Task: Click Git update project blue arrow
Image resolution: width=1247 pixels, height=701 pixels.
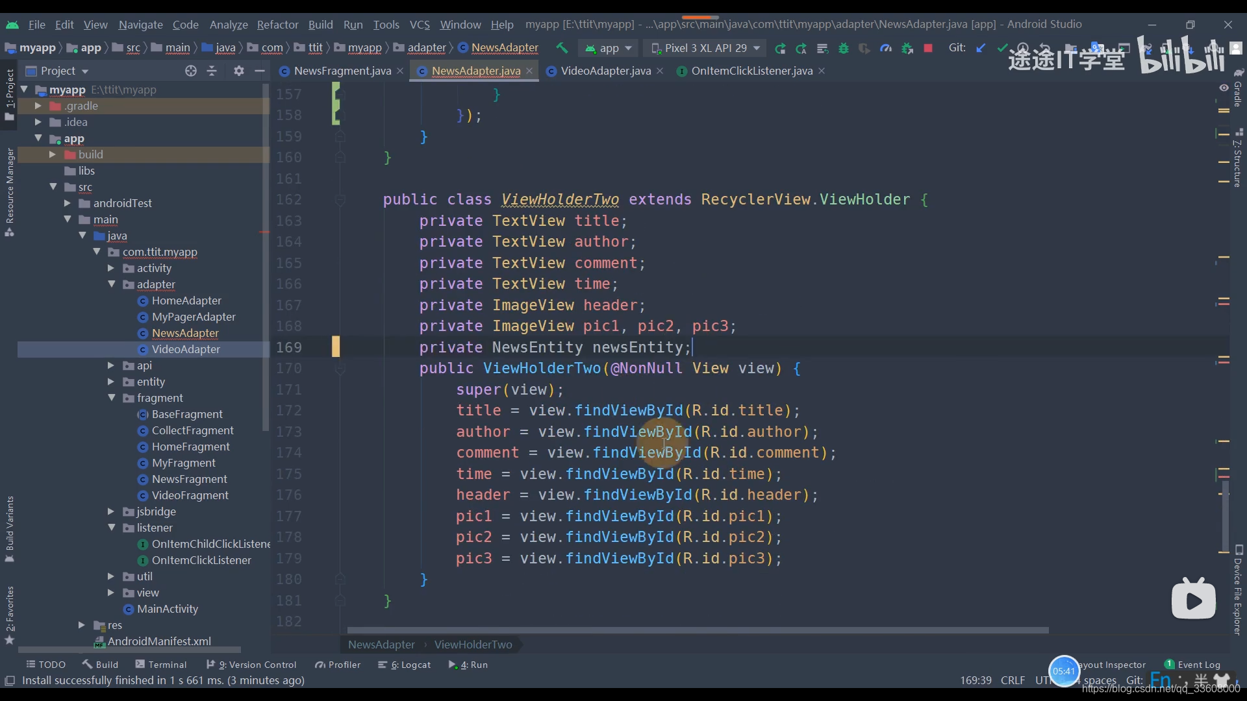Action: (x=981, y=48)
